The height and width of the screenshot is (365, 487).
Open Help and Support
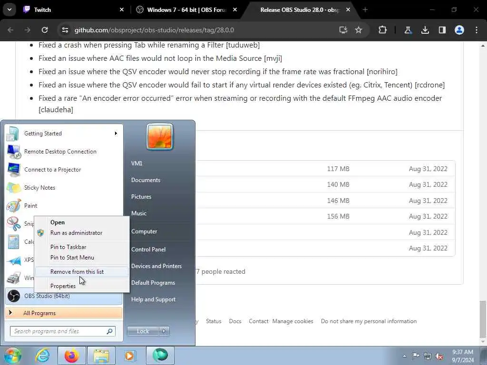point(154,299)
